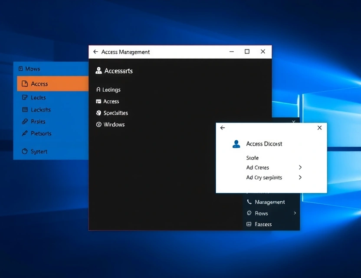Select Easters in the dark menu
This screenshot has width=361, height=278.
click(263, 224)
